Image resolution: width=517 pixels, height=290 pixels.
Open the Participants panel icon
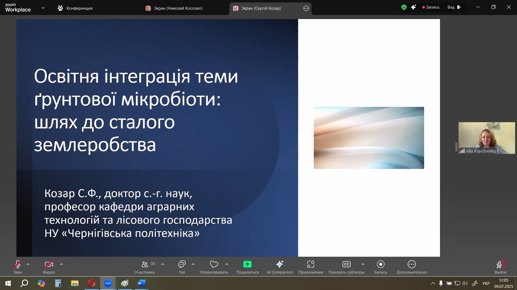coord(145,264)
